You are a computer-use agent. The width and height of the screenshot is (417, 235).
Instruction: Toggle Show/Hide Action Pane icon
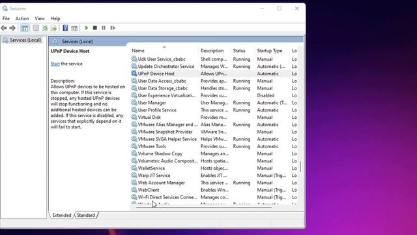point(74,27)
